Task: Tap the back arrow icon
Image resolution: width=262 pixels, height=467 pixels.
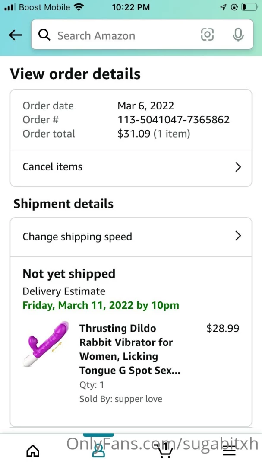Action: (16, 35)
